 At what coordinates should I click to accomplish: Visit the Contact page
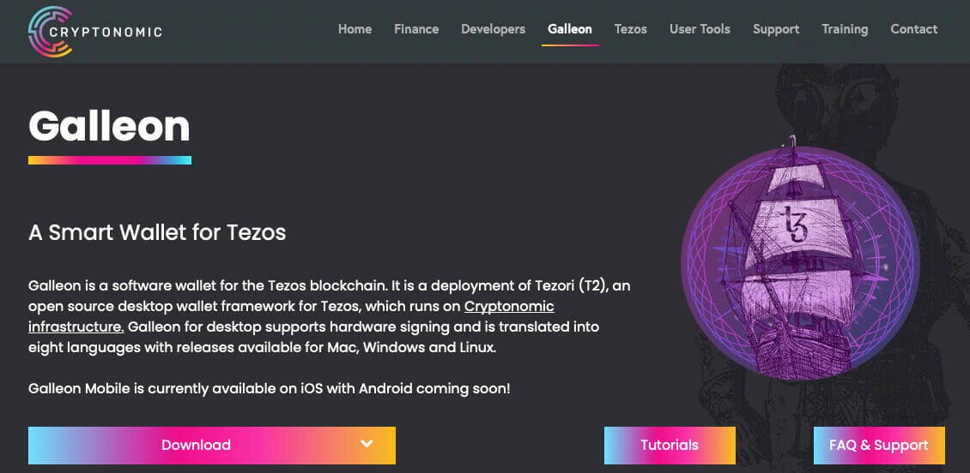913,29
